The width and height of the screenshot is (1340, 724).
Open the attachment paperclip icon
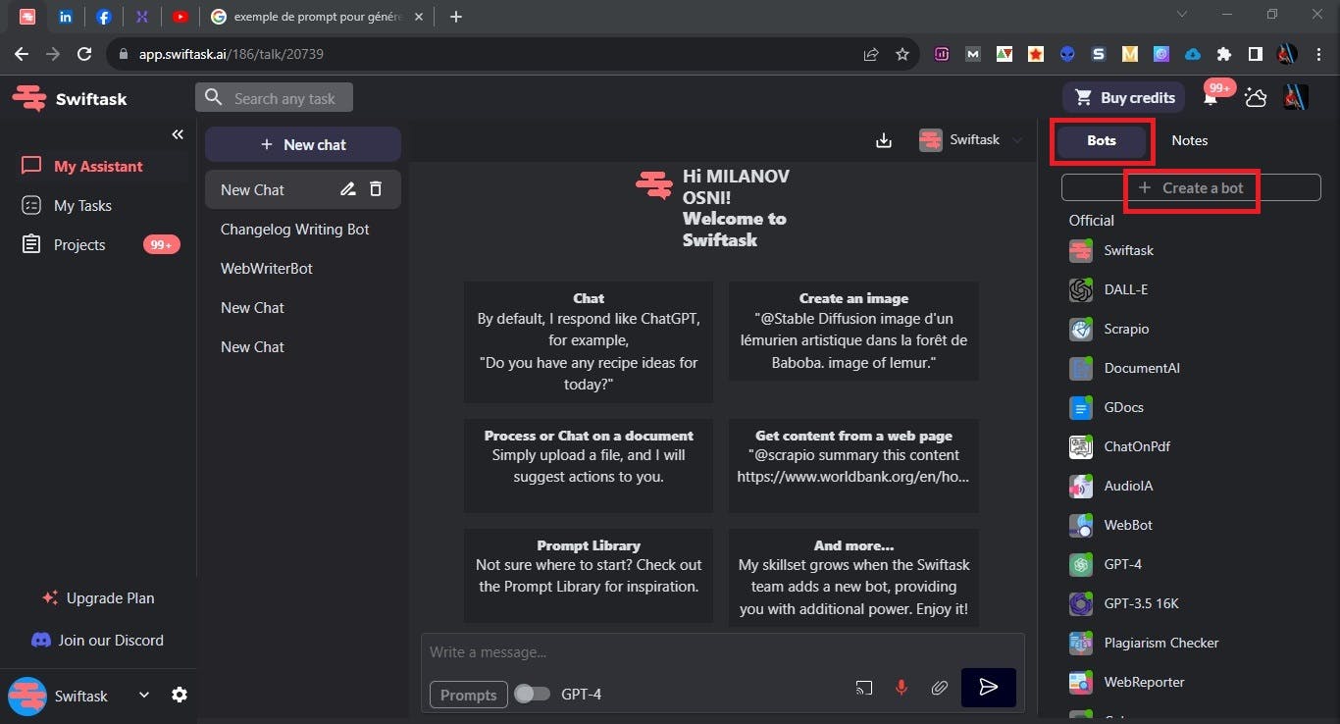pos(939,688)
